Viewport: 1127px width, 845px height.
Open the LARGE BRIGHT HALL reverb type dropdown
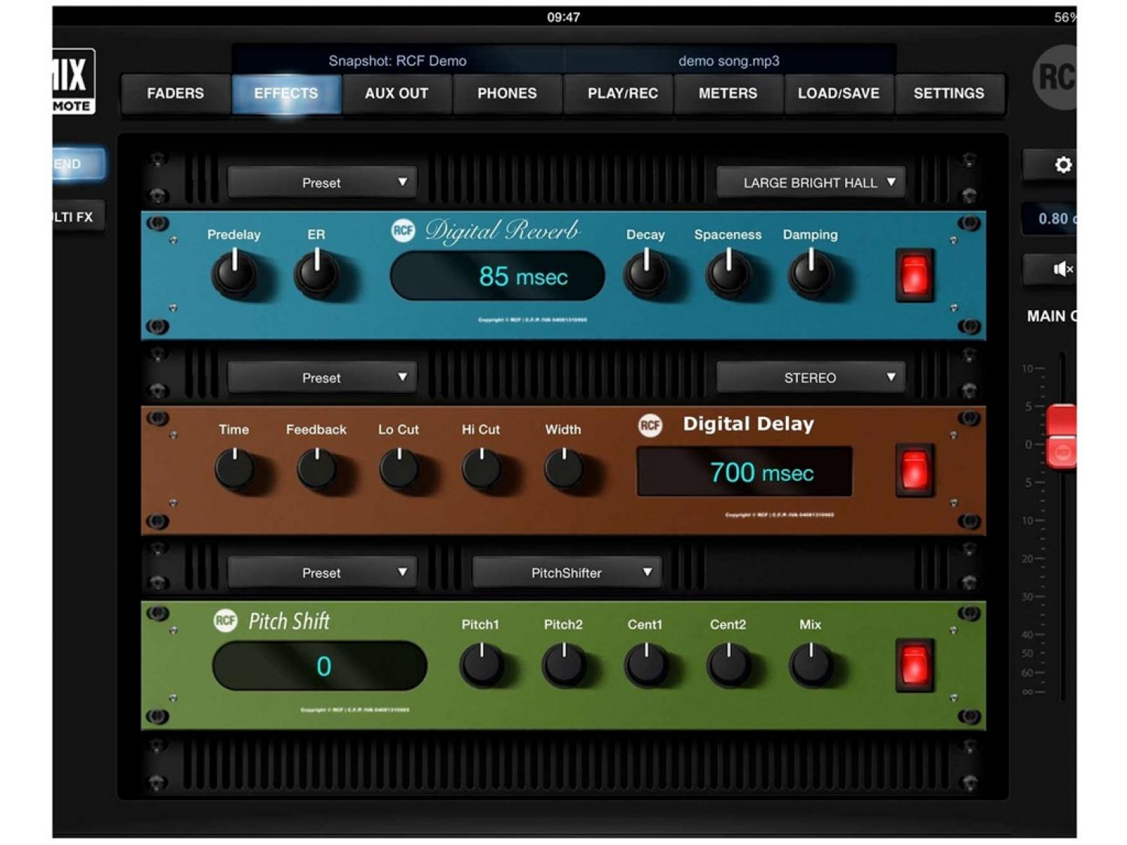tap(810, 183)
